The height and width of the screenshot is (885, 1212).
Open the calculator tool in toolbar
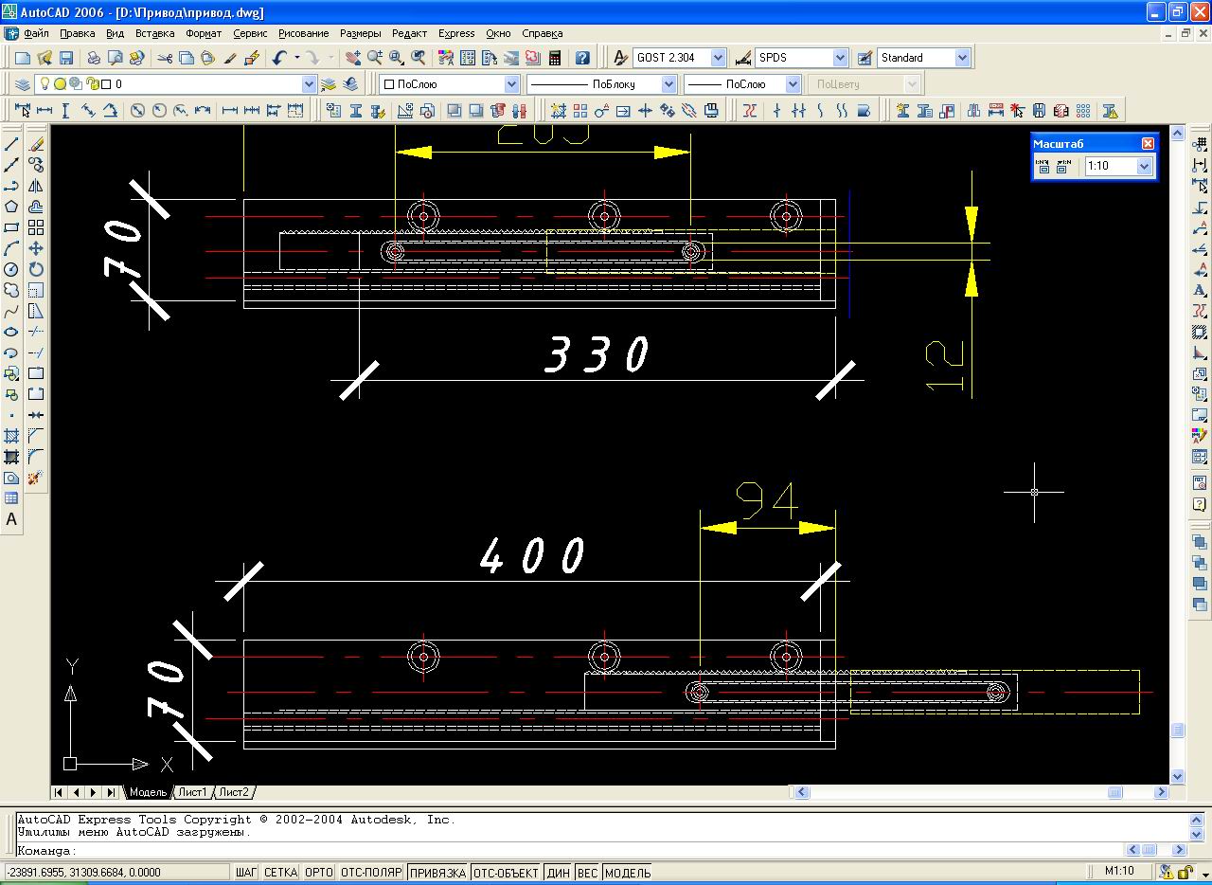(555, 58)
